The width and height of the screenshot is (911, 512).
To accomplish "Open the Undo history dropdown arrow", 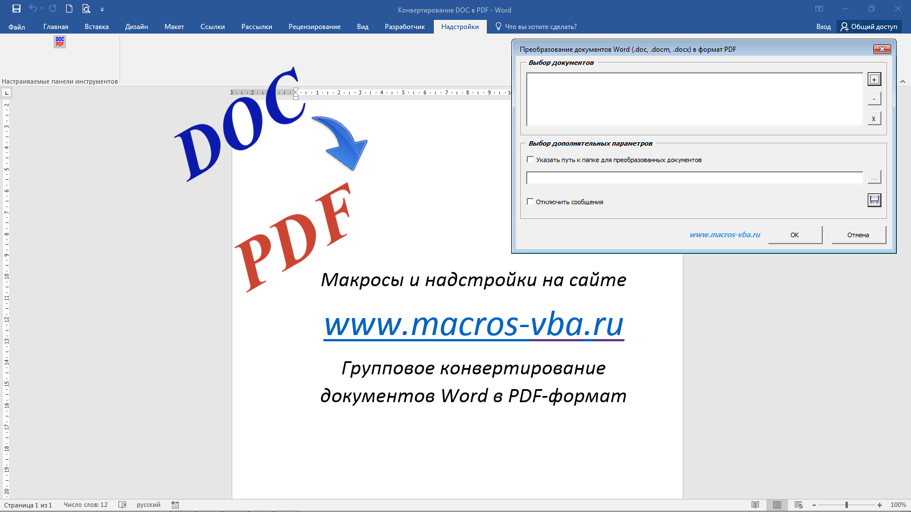I will [42, 9].
